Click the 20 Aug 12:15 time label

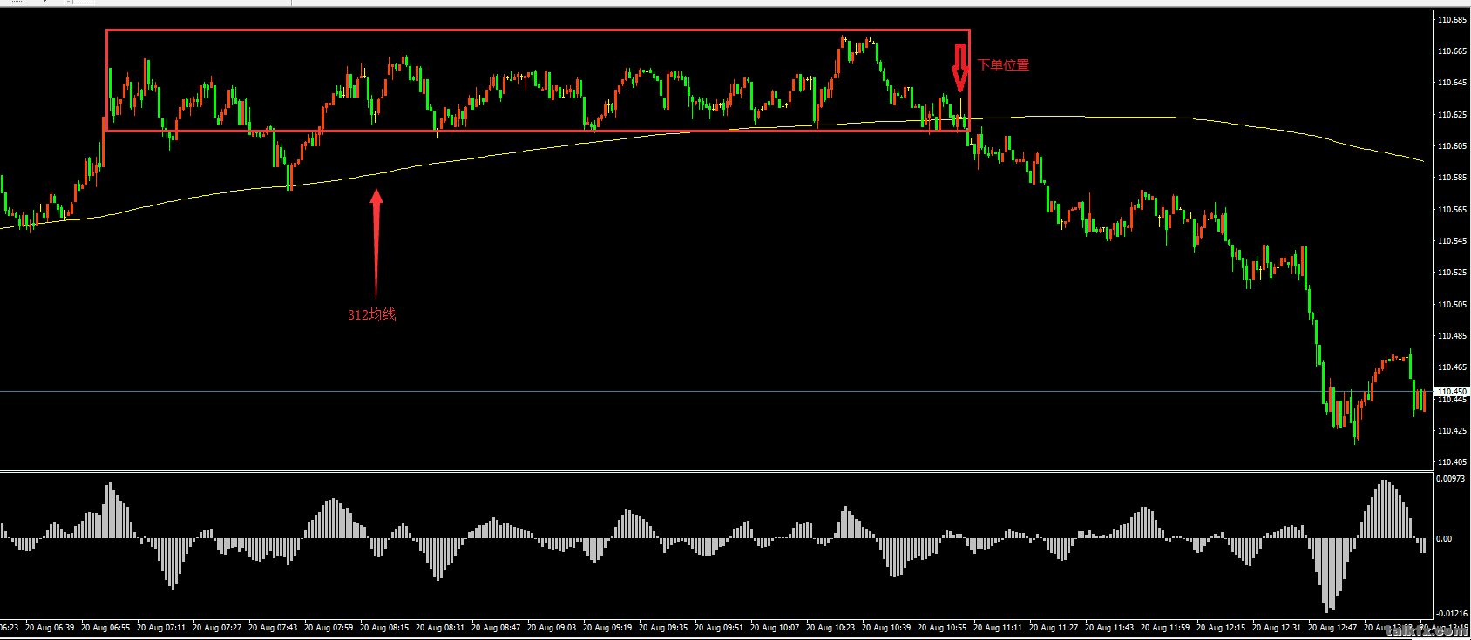(1221, 628)
